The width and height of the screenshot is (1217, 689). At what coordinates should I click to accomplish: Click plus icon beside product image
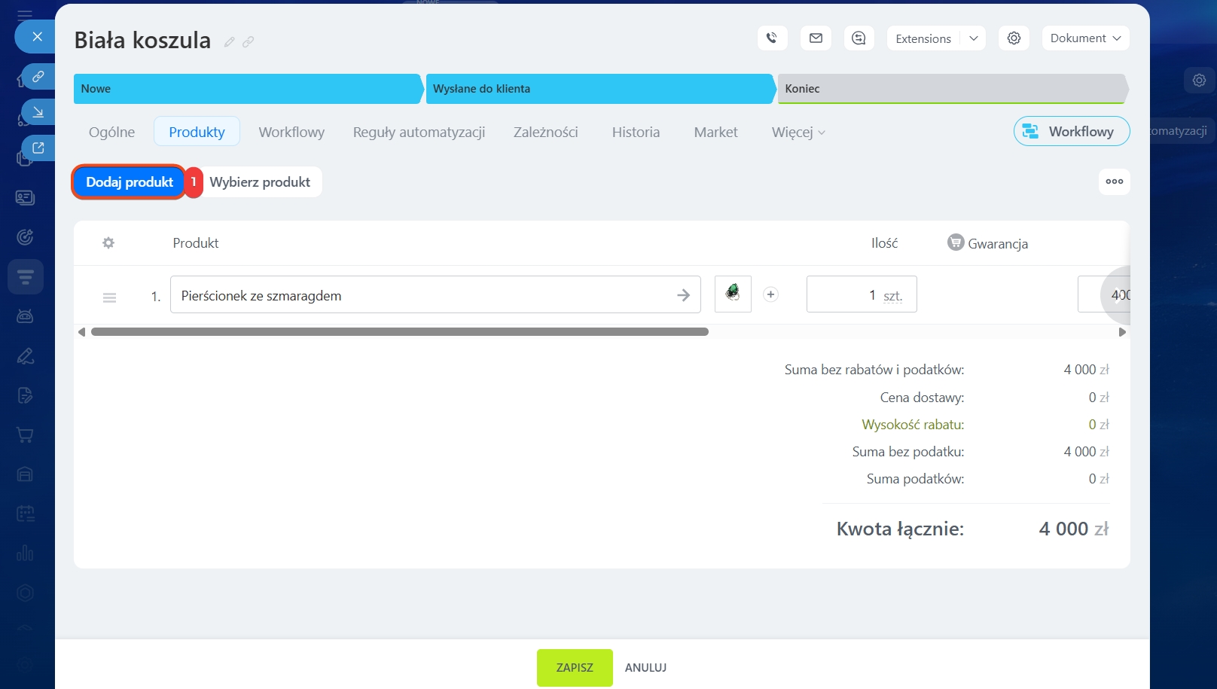(x=770, y=294)
